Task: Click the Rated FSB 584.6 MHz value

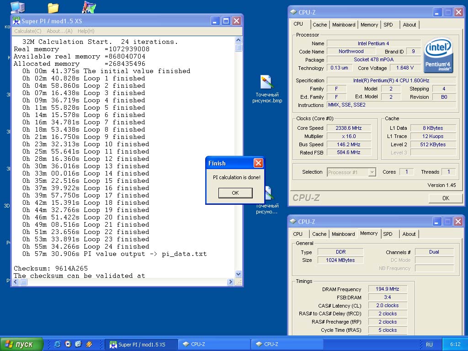Action: 349,153
